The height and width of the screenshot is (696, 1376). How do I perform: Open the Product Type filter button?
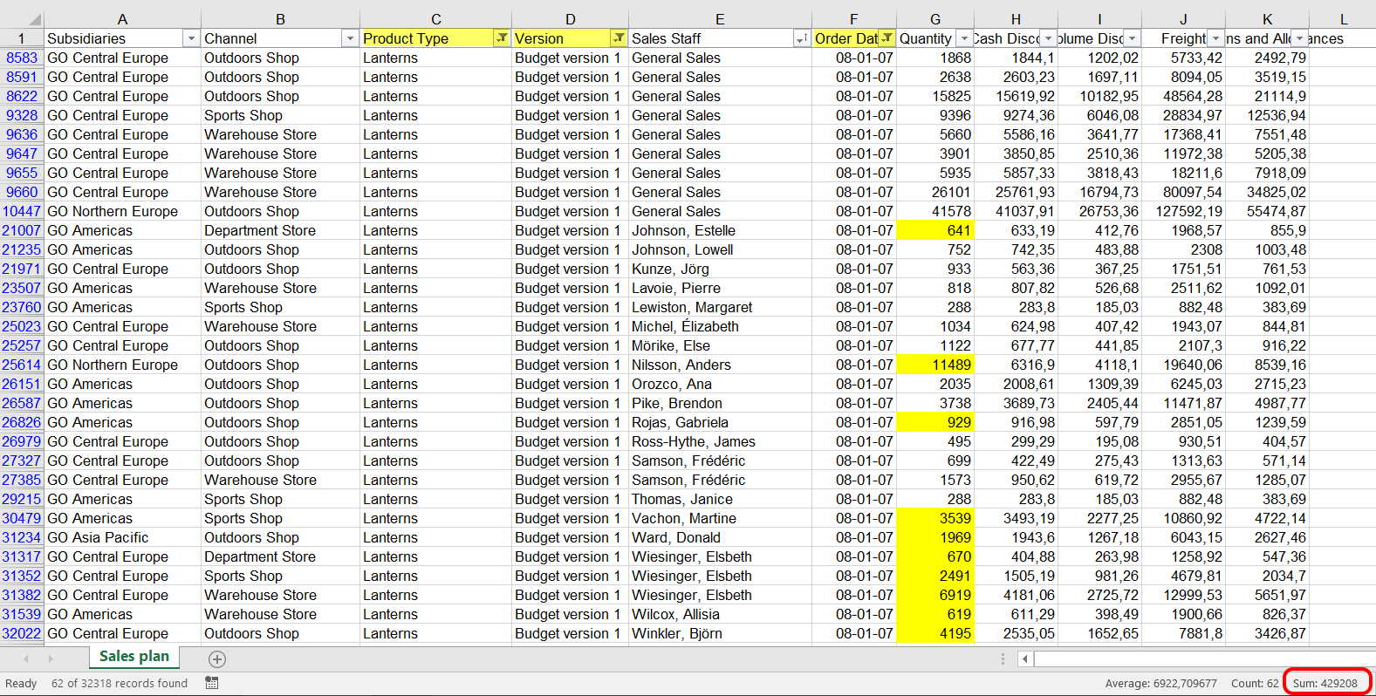tap(502, 38)
